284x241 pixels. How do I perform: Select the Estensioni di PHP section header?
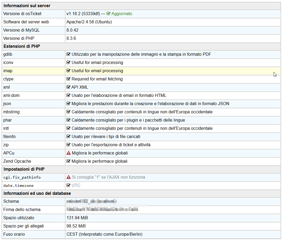21,46
